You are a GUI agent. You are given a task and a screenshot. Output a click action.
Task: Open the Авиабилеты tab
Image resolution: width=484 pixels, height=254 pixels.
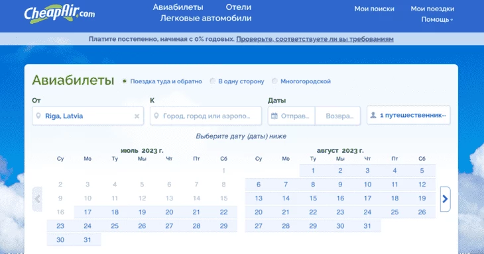[x=178, y=7]
